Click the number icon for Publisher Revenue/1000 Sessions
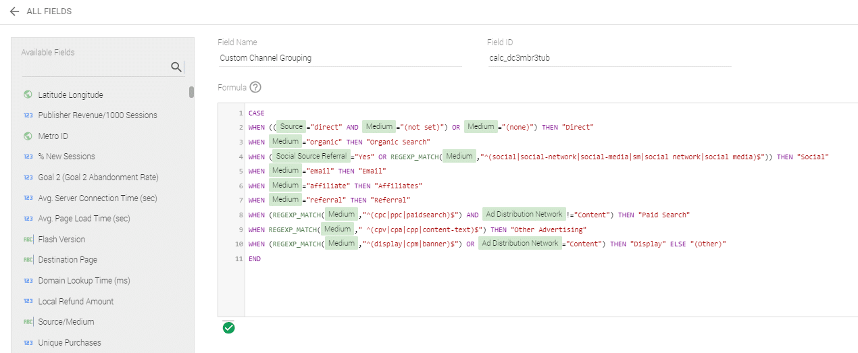The width and height of the screenshot is (858, 353). [28, 115]
